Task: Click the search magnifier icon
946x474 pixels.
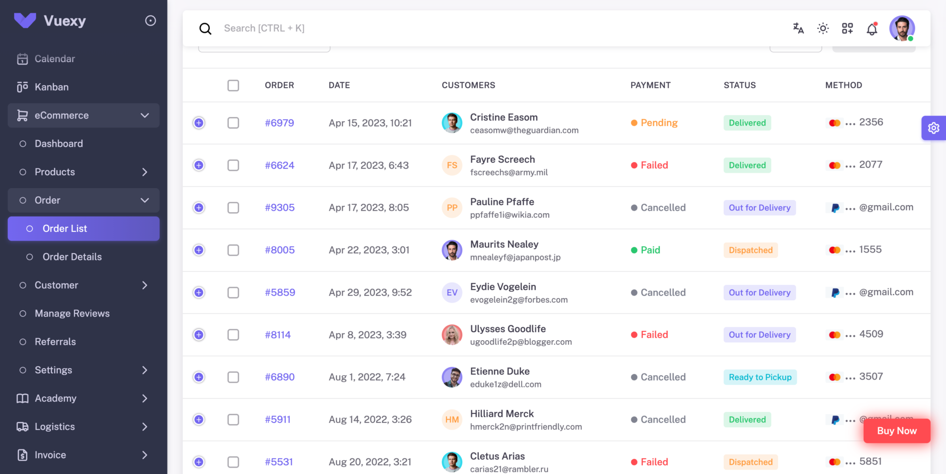Action: pyautogui.click(x=205, y=29)
